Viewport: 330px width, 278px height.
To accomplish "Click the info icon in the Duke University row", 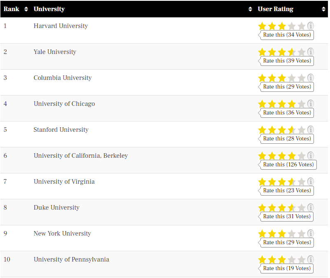I will pyautogui.click(x=311, y=208).
